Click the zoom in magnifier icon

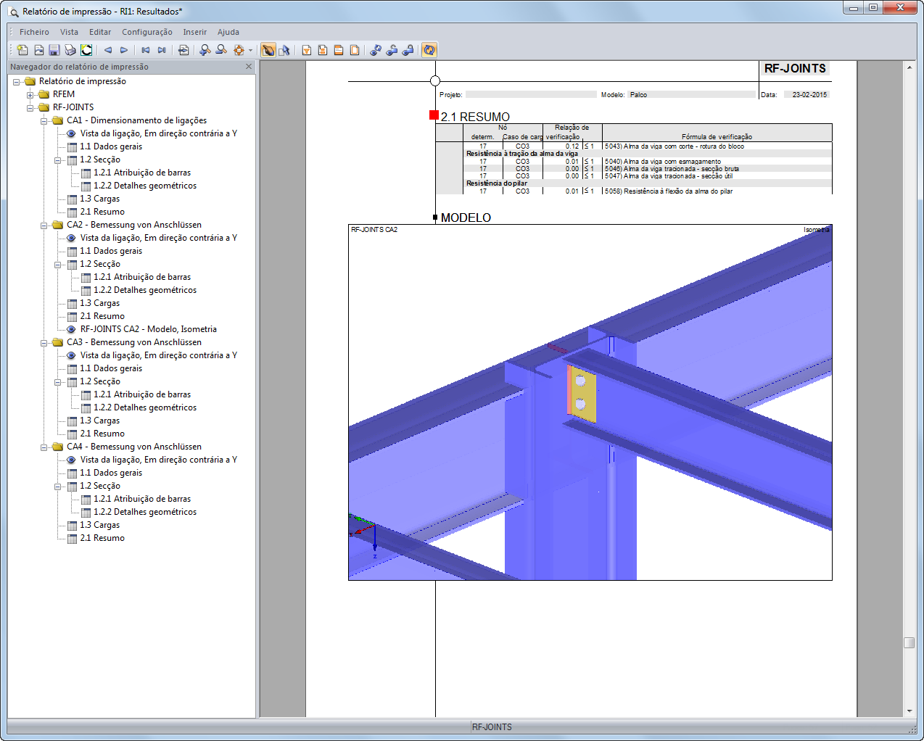tap(205, 50)
